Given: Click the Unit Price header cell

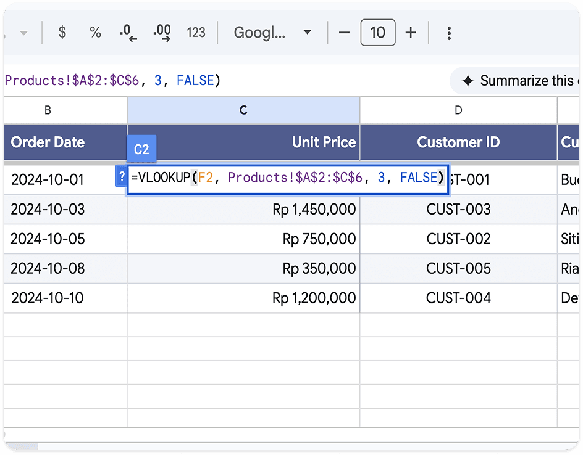Looking at the screenshot, I should pos(243,142).
